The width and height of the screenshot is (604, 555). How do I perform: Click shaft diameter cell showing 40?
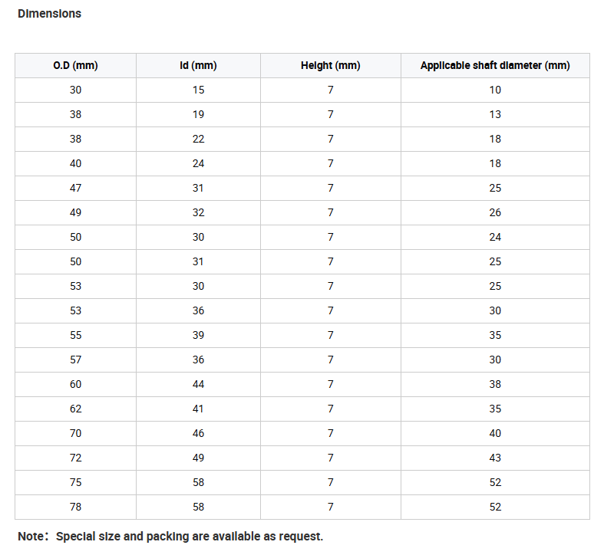495,433
